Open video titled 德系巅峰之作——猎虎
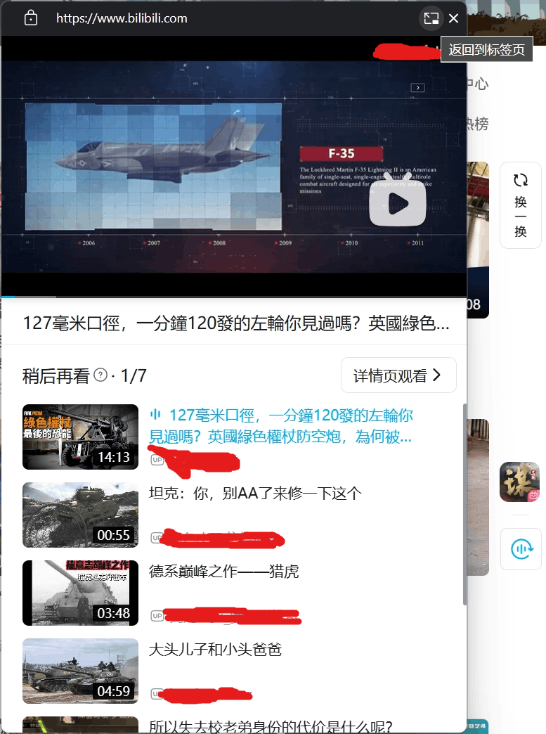Screen dimensions: 546x734 (x=223, y=571)
